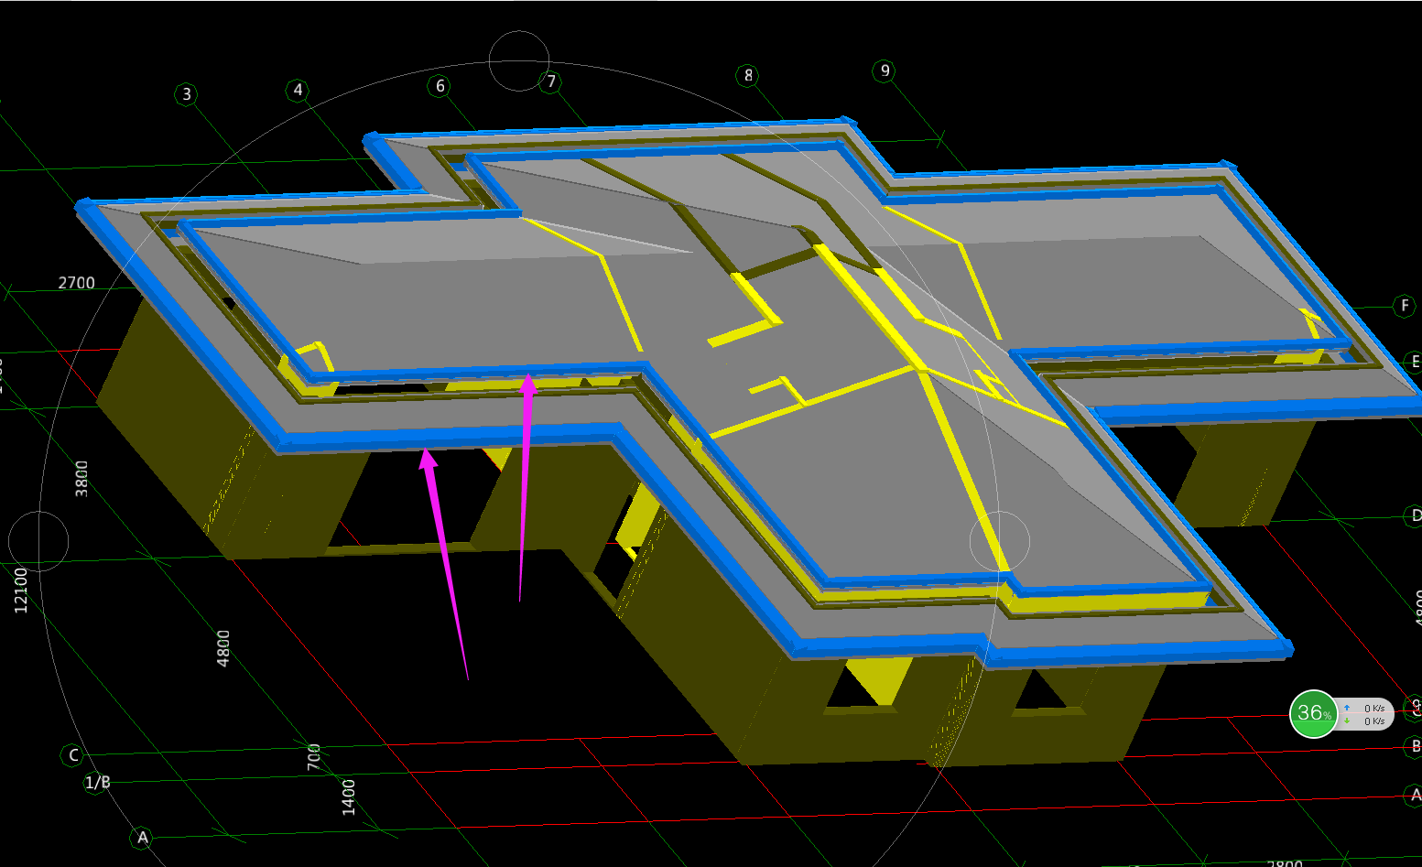Select the axis bubble labeled F
This screenshot has height=867, width=1422.
(1405, 306)
